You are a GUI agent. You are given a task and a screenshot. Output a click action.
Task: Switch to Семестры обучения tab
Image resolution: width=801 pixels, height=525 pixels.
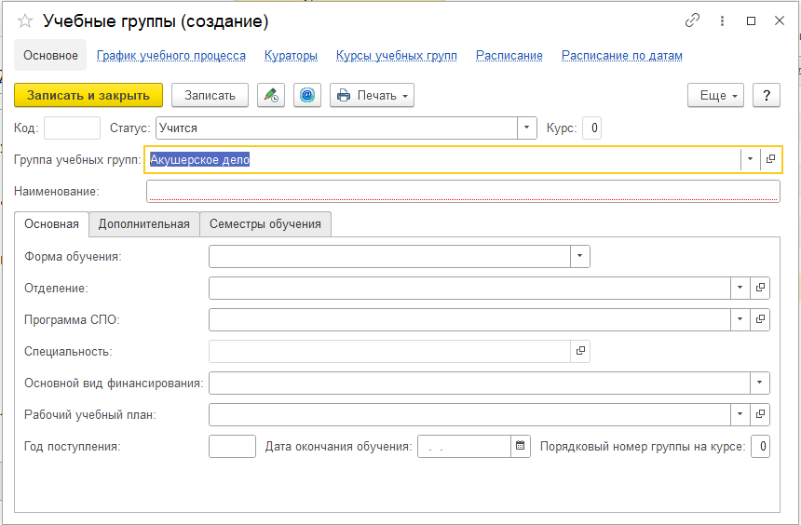[265, 224]
